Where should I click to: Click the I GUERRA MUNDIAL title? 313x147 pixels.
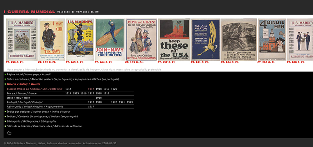(x=29, y=12)
